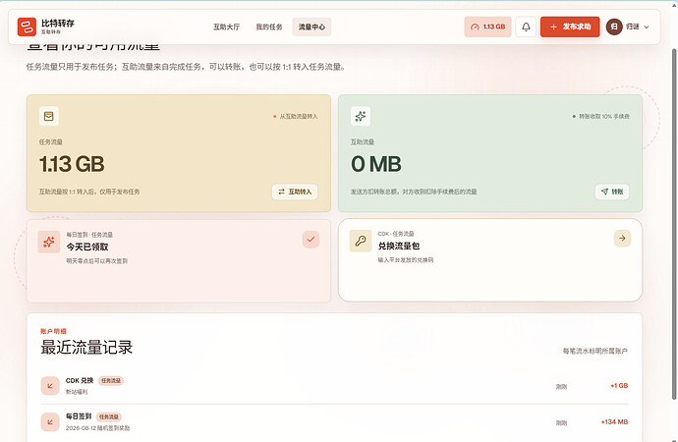Open 兑换流量包 via arrow button
The image size is (678, 442).
[622, 238]
